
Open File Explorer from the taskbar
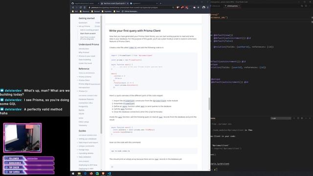tap(79, 174)
